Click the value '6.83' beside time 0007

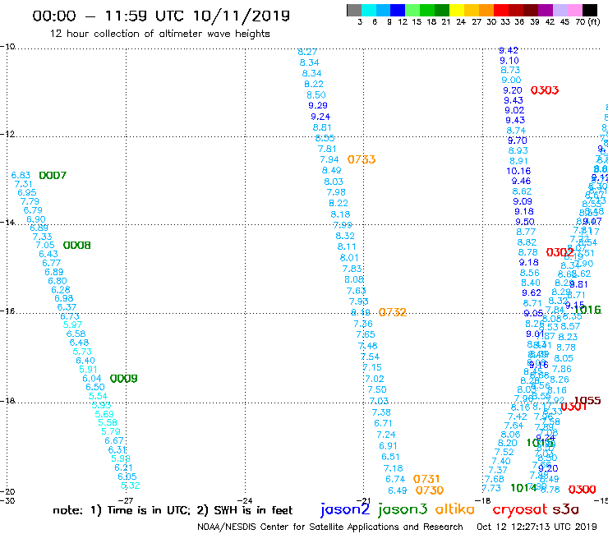21,175
